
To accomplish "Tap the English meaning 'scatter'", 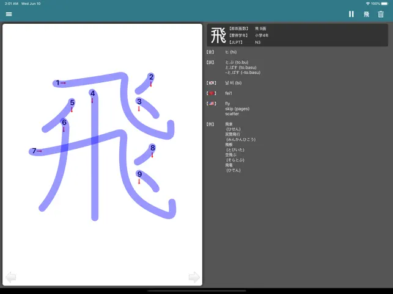I will tap(232, 113).
